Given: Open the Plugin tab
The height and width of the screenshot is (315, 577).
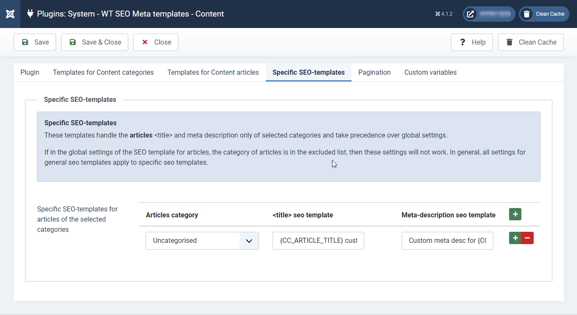Looking at the screenshot, I should (x=30, y=72).
